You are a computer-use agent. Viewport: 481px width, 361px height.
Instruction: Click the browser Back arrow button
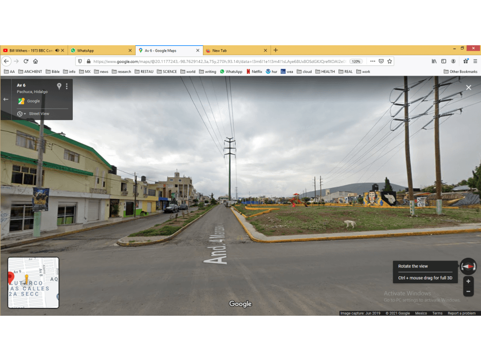coord(6,61)
